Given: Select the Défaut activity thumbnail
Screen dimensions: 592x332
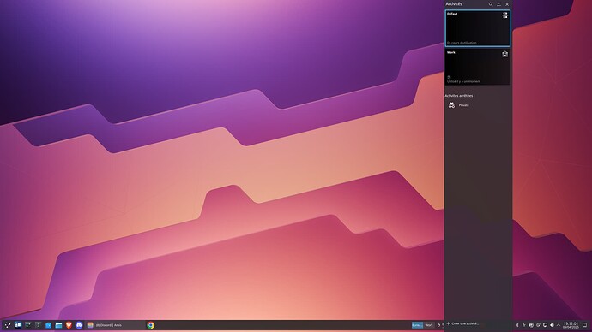Looking at the screenshot, I should (x=478, y=28).
